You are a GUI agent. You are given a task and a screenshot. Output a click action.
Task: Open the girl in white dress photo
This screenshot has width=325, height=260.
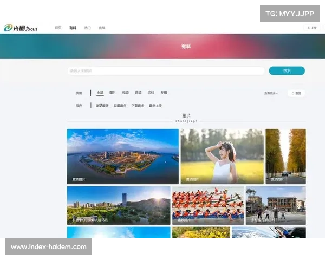[222, 156]
